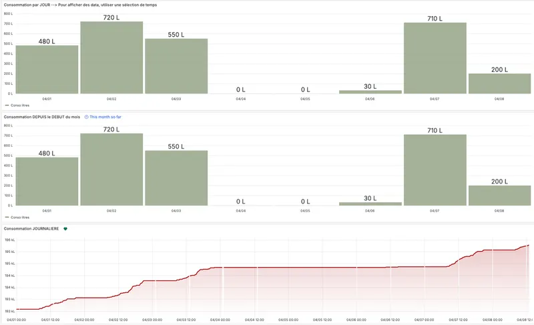Open the Consommation par JOUR panel title
Screen dimensions: 534x325
point(80,5)
